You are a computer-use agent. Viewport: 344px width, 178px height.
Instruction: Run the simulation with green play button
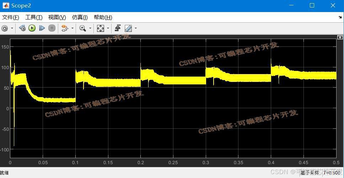32,28
